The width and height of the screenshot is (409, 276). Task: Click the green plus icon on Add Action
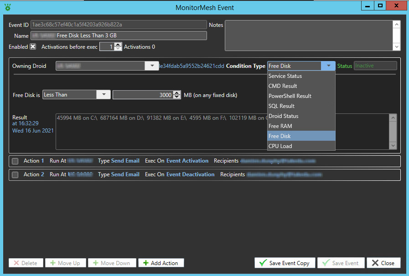[145, 263]
